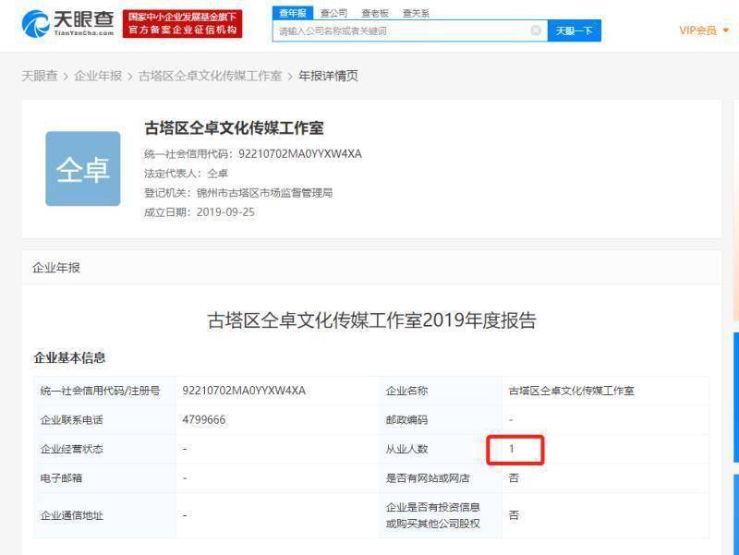Switch to the 查老板 tab
The image size is (739, 555).
point(374,13)
